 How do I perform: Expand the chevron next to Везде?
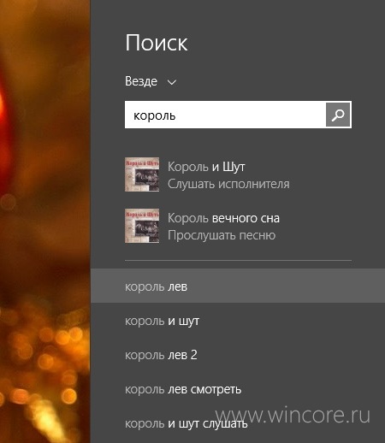(172, 82)
